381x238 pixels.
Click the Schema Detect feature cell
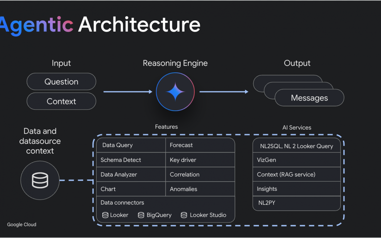131,160
